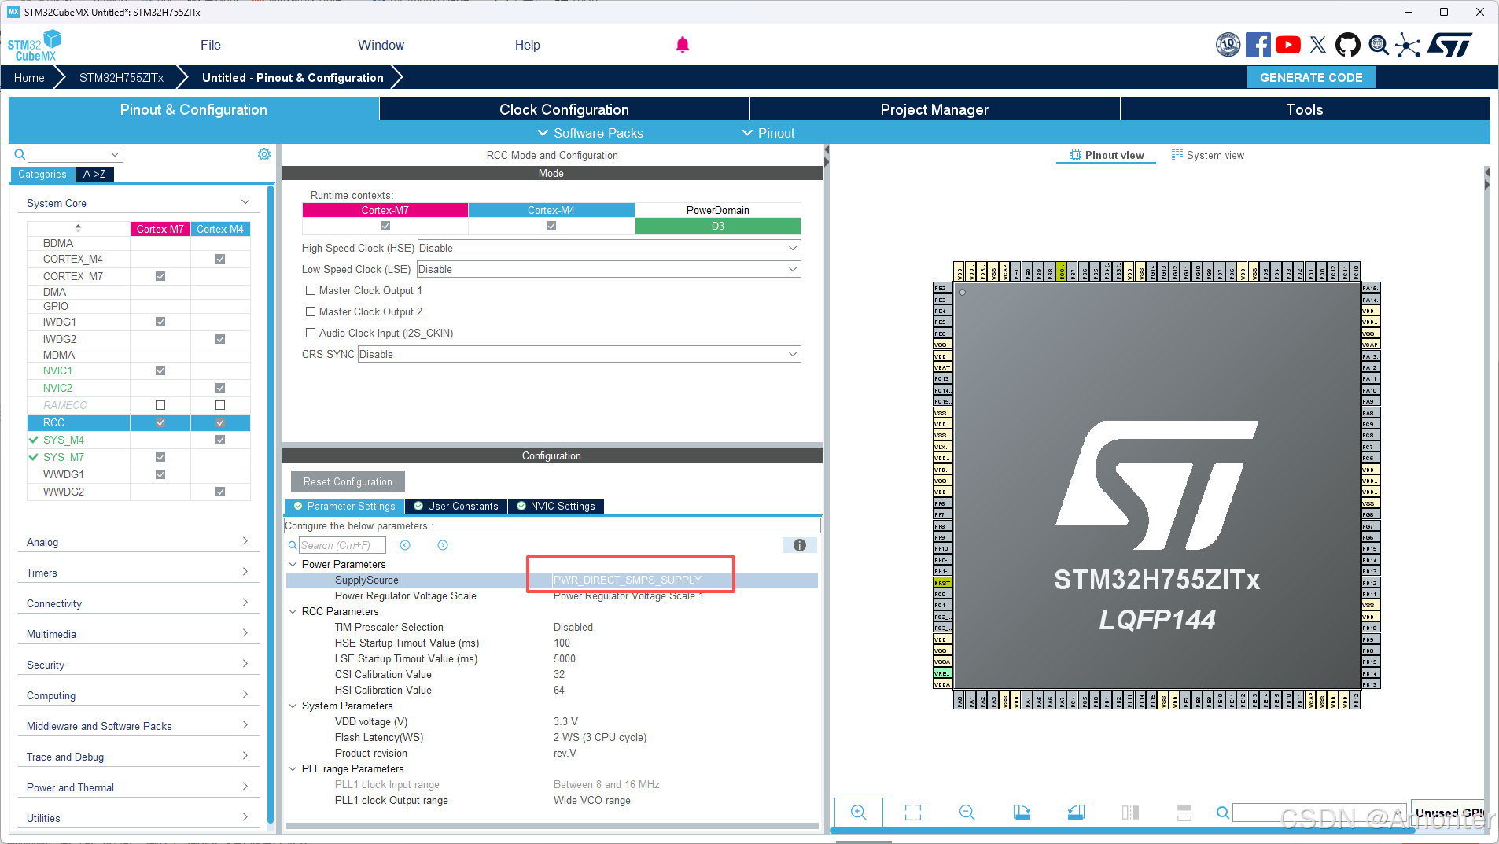1499x844 pixels.
Task: Enable the RAMECC checkbox for Cortex-M7
Action: (x=160, y=405)
